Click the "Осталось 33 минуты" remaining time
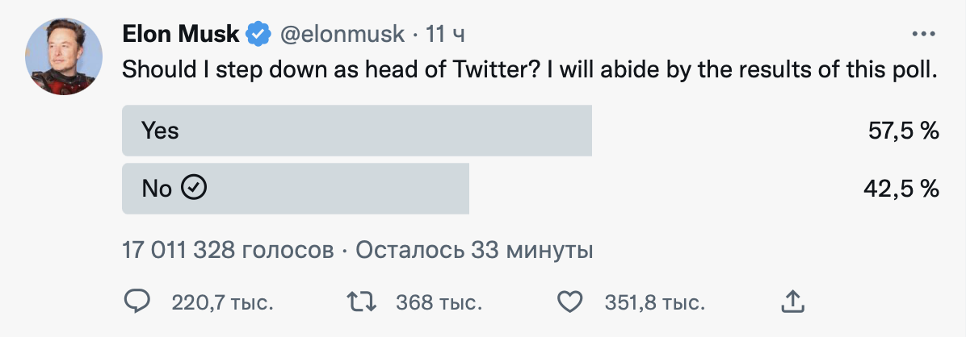 [x=475, y=250]
